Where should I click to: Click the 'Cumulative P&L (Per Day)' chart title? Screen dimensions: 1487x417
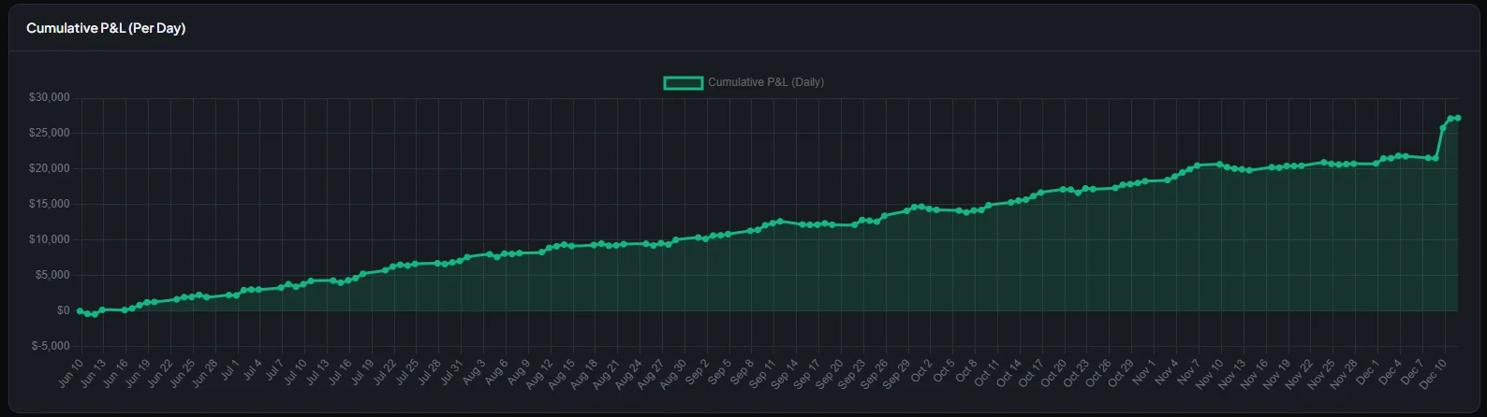click(106, 28)
